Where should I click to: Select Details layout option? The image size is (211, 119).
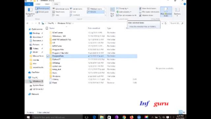[95, 12]
